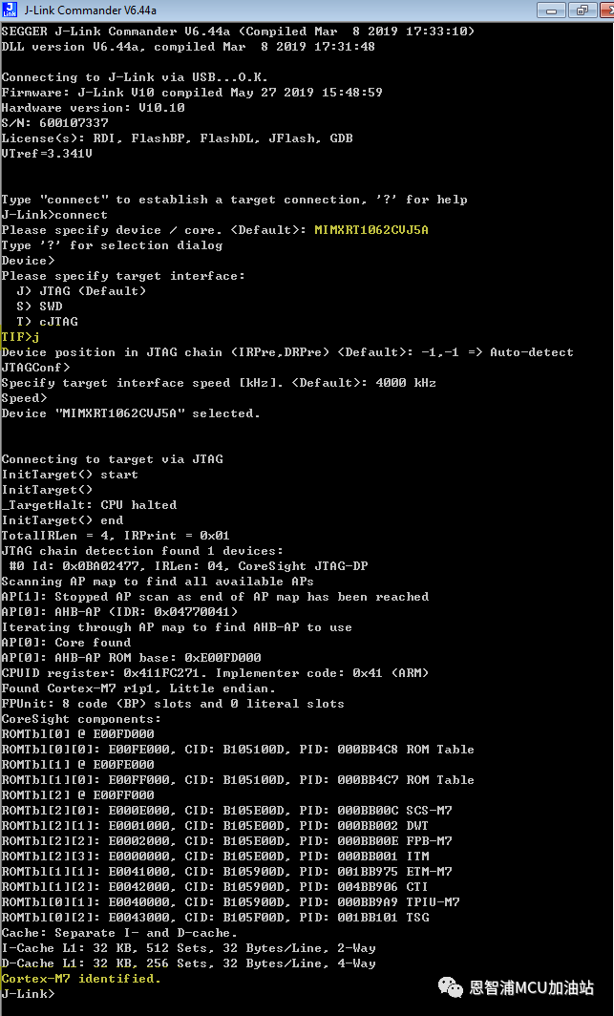Click the final J-Link> prompt line
614x1016 pixels.
pos(28,993)
